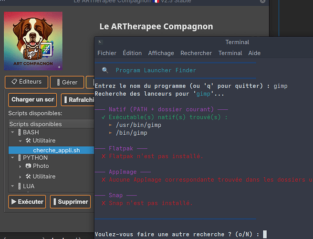Click the Rafraîchir button
The image size is (313, 239).
(78, 100)
